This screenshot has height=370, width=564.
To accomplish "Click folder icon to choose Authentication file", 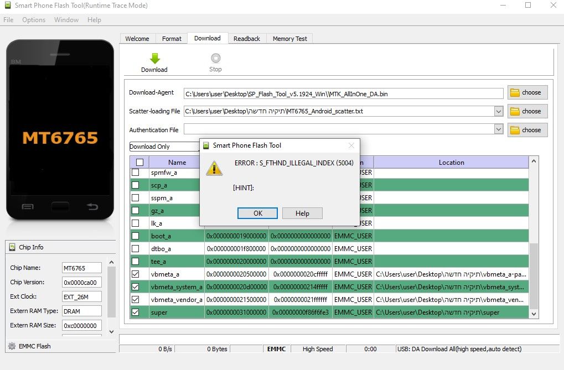I will pos(515,130).
